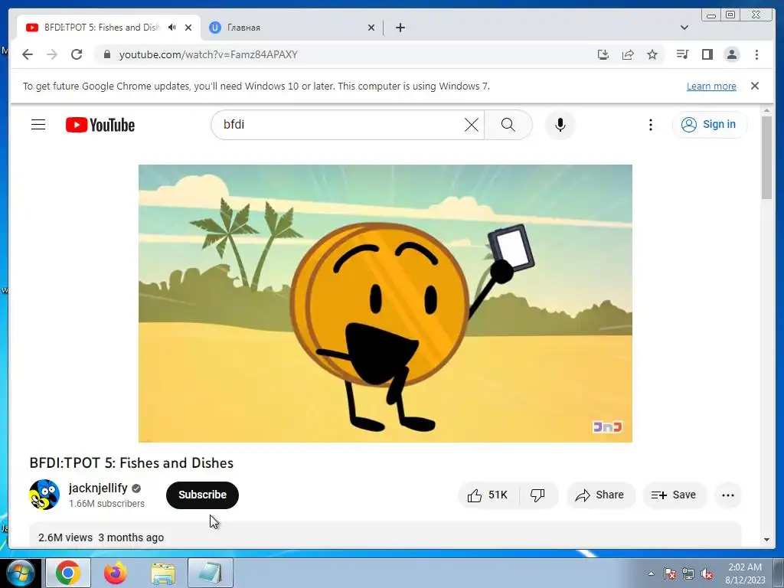784x588 pixels.
Task: Open the media controls icon
Action: pyautogui.click(x=682, y=54)
